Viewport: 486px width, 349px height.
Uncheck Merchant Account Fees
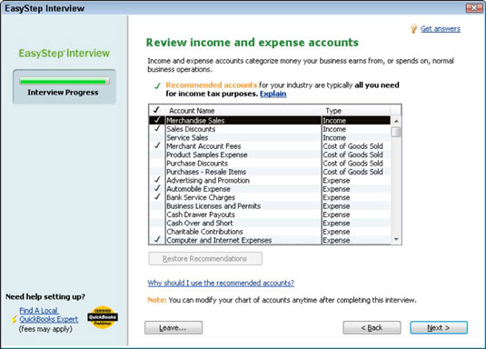(157, 145)
